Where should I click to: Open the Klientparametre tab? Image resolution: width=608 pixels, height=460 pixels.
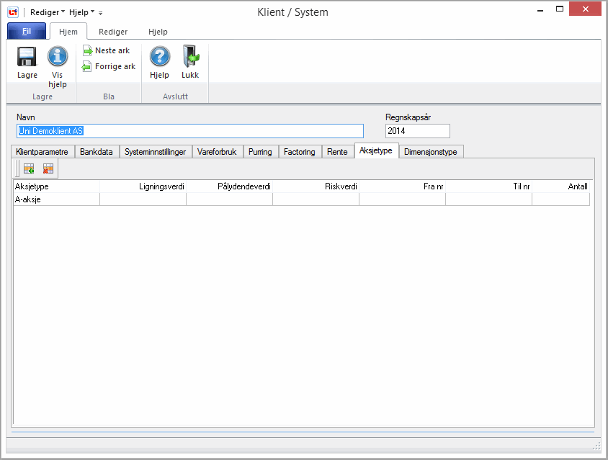tap(42, 152)
